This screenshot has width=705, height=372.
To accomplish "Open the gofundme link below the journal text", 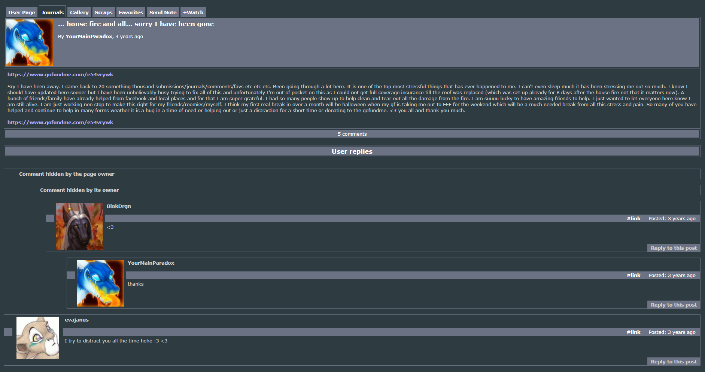I will 60,122.
